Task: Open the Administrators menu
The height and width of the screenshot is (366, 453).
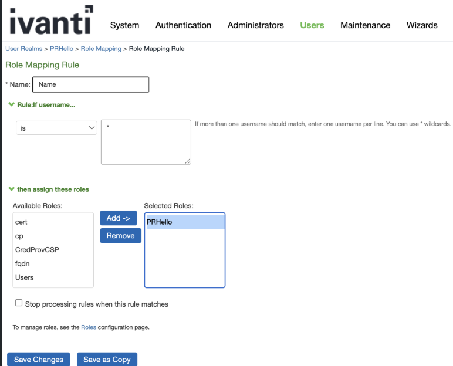Action: pos(255,25)
